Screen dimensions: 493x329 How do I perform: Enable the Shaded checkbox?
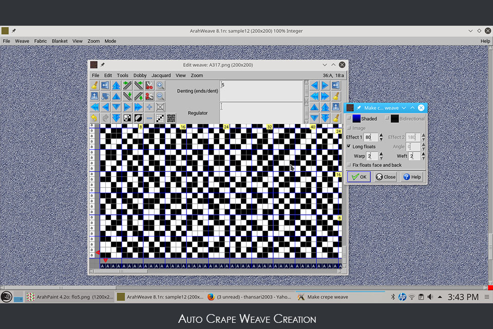[x=349, y=118]
